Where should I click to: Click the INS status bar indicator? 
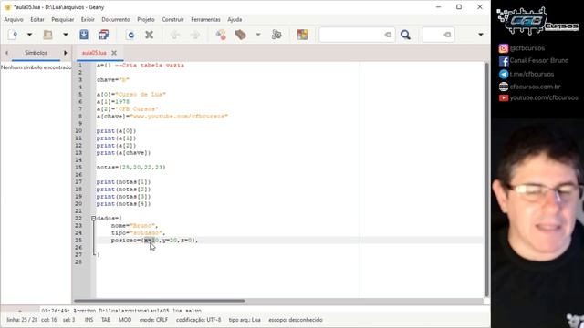tap(89, 320)
